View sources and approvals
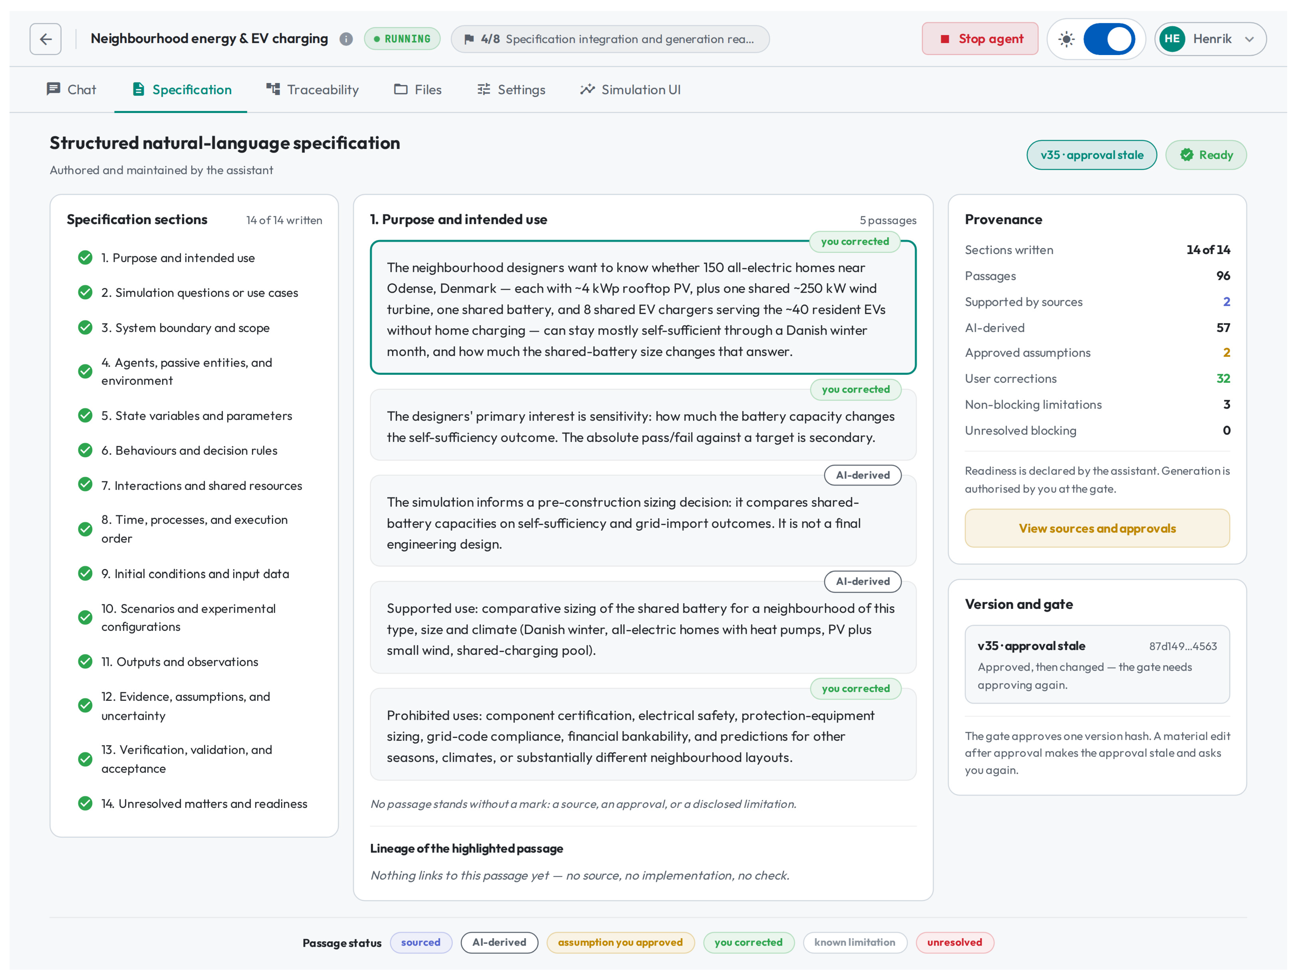Image resolution: width=1297 pixels, height=978 pixels. click(1097, 528)
